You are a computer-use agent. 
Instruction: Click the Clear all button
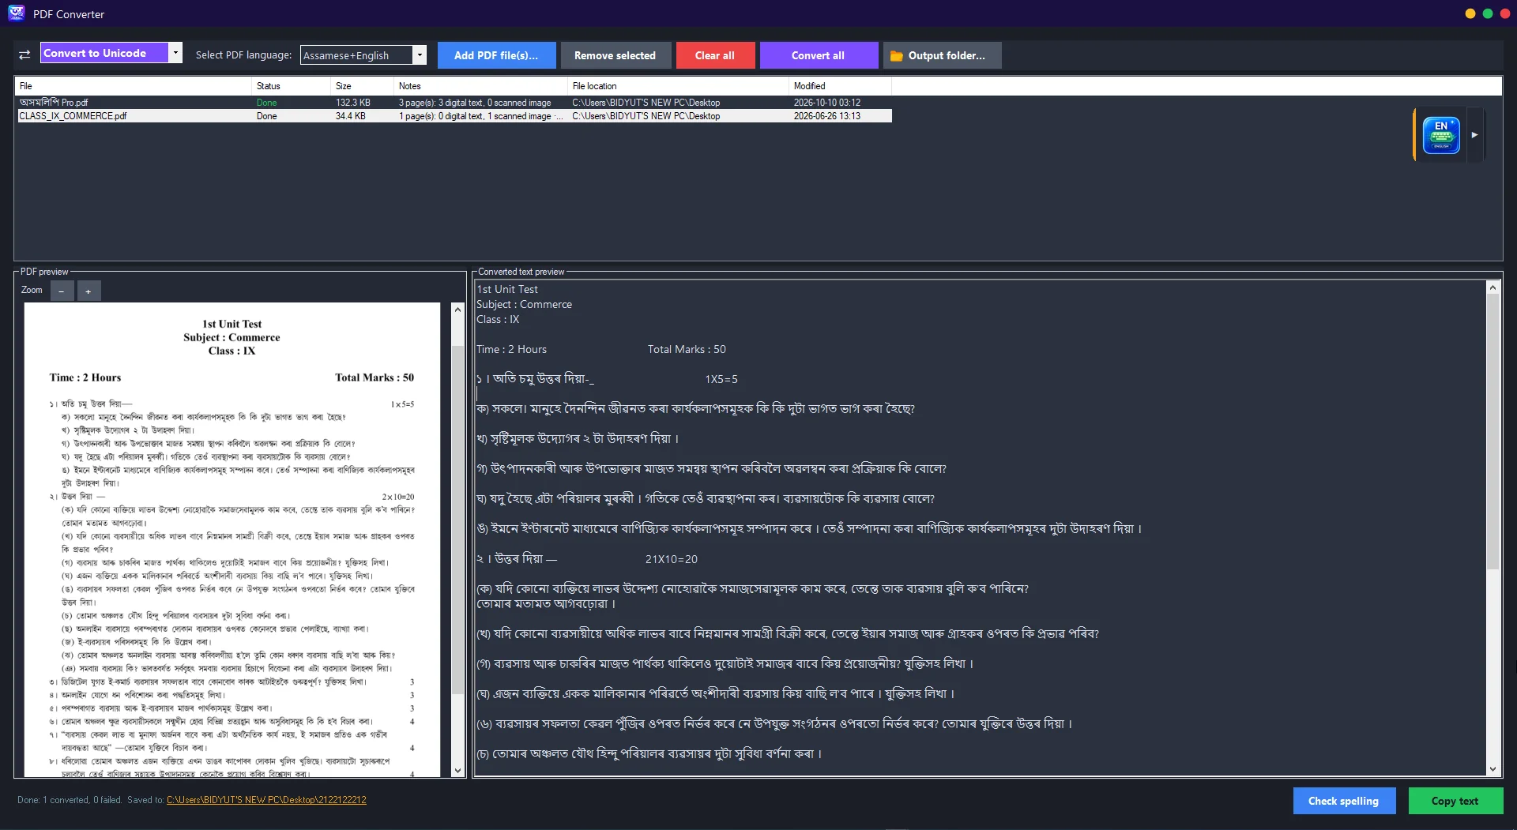point(715,55)
